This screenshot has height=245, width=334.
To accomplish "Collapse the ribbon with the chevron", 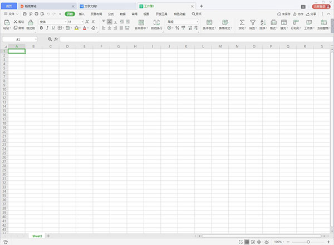I will pos(328,14).
